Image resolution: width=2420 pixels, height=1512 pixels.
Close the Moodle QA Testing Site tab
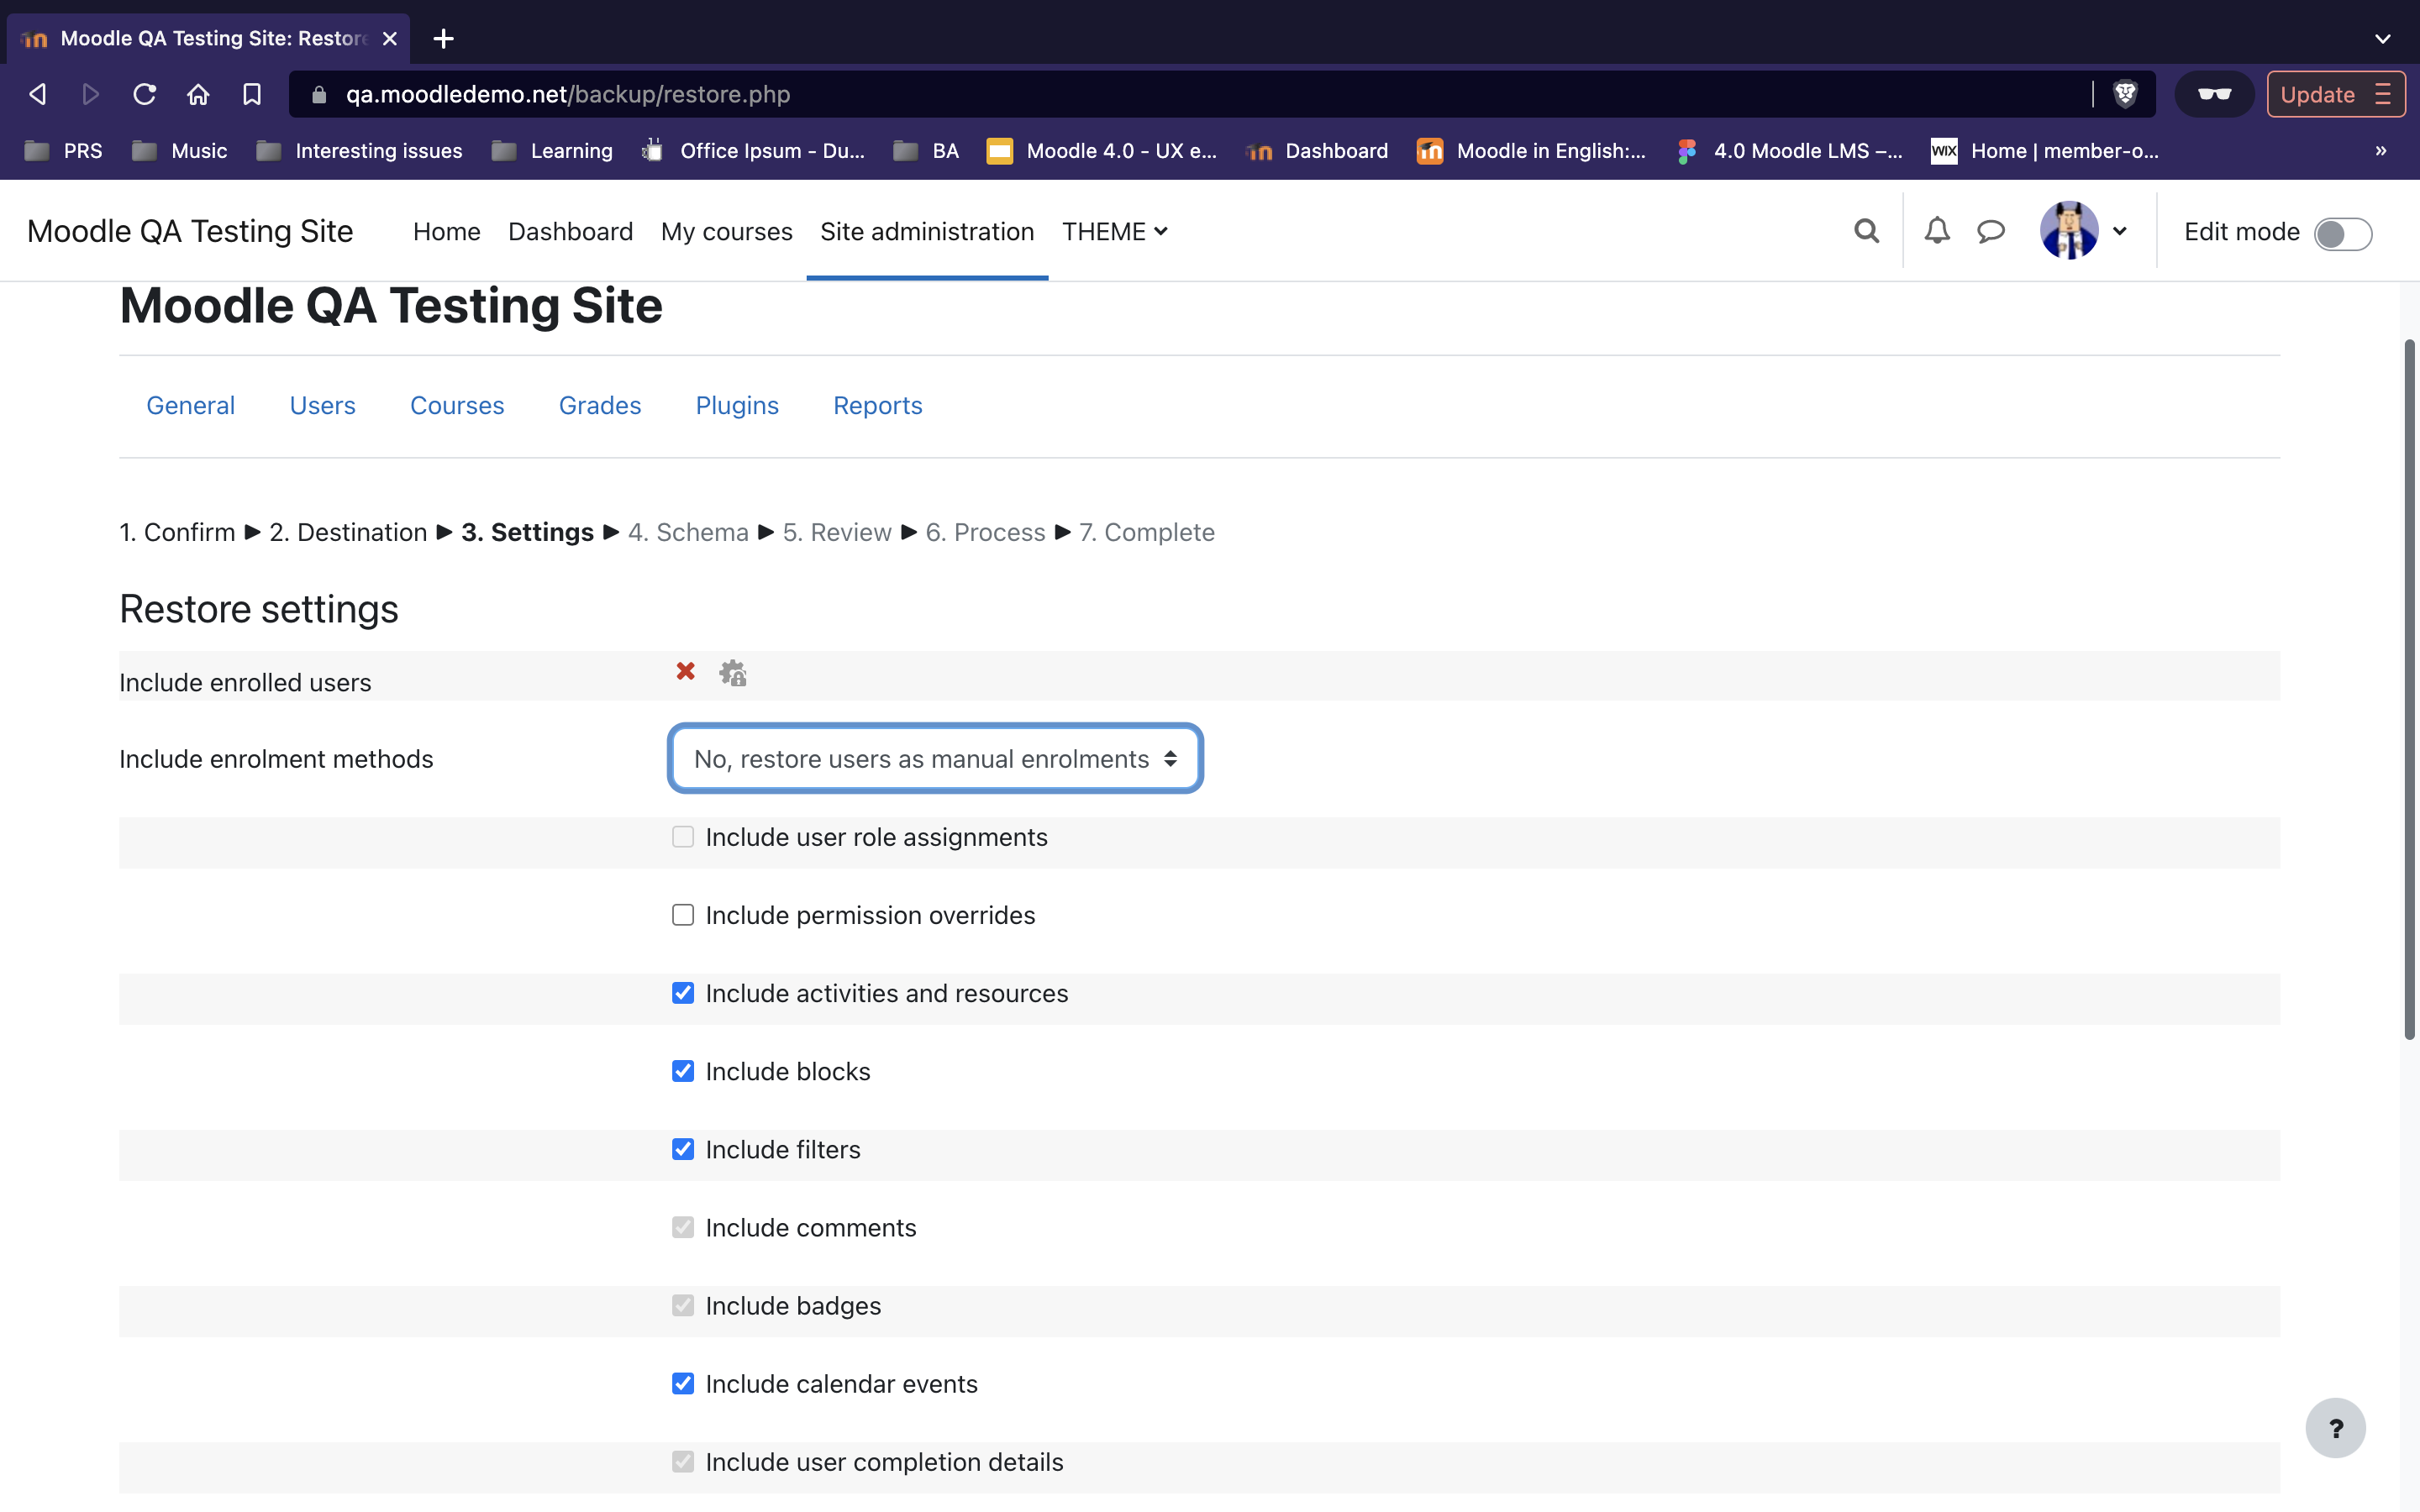tap(390, 38)
